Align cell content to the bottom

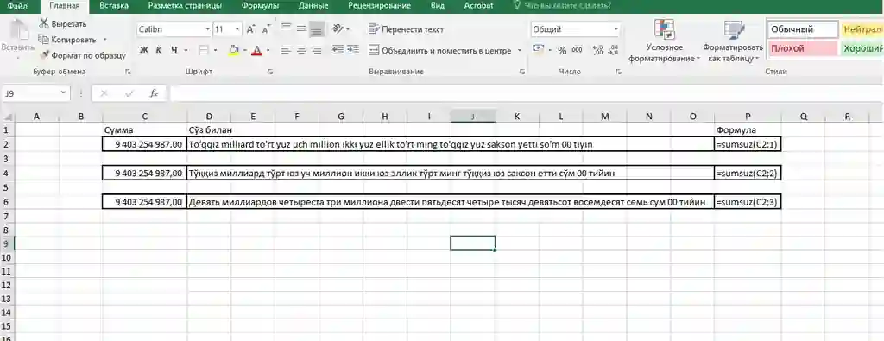tap(317, 28)
